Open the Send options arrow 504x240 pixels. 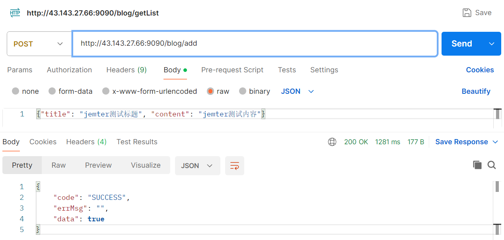pos(492,44)
